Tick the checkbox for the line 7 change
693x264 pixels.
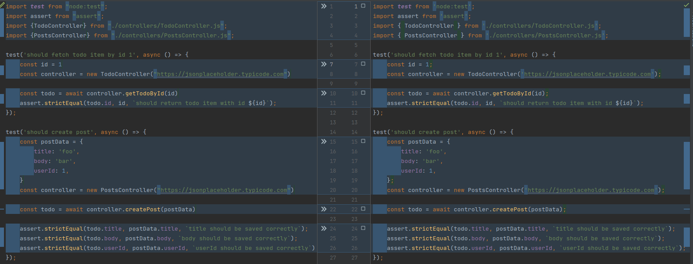point(363,64)
